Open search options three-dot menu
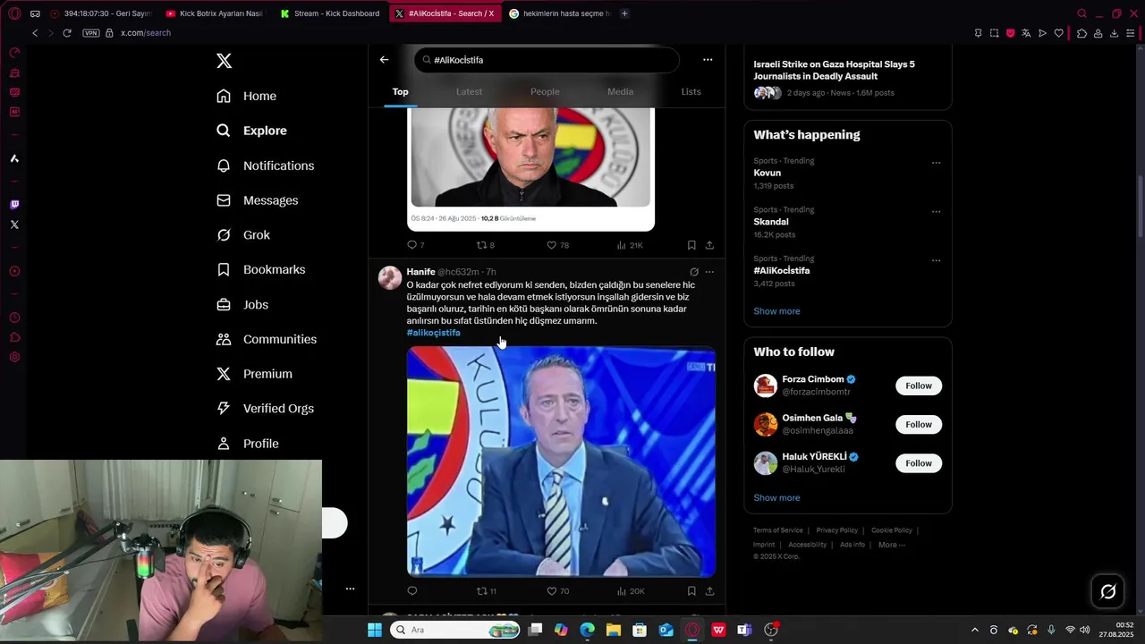Viewport: 1145px width, 644px height. point(708,60)
